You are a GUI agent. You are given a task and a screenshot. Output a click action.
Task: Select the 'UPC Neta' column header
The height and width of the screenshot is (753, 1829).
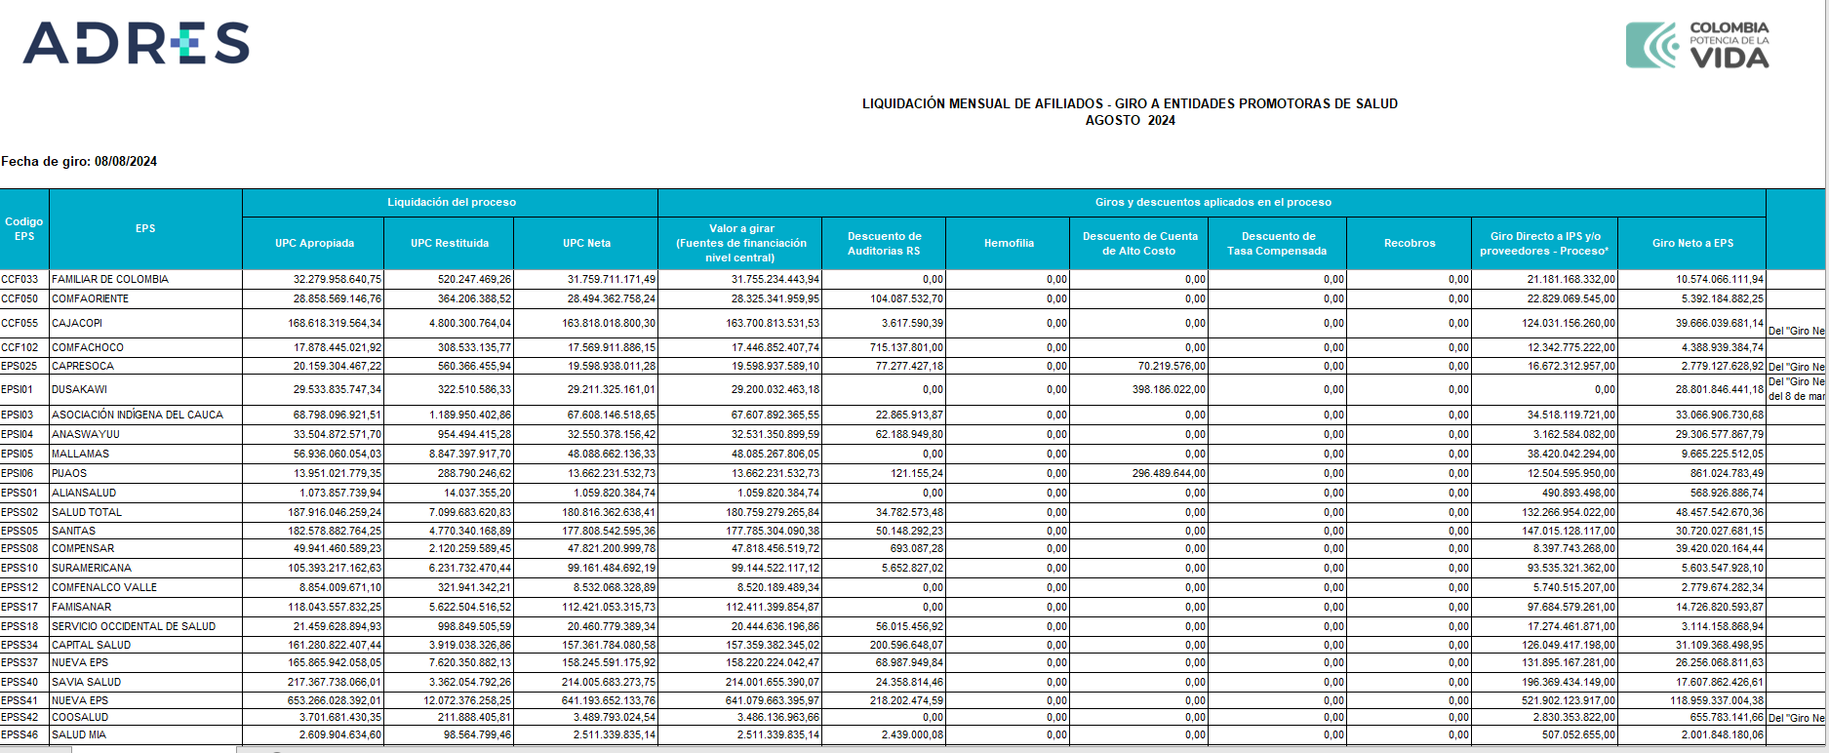point(586,243)
